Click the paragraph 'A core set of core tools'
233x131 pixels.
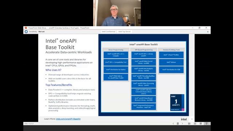pos(69,63)
